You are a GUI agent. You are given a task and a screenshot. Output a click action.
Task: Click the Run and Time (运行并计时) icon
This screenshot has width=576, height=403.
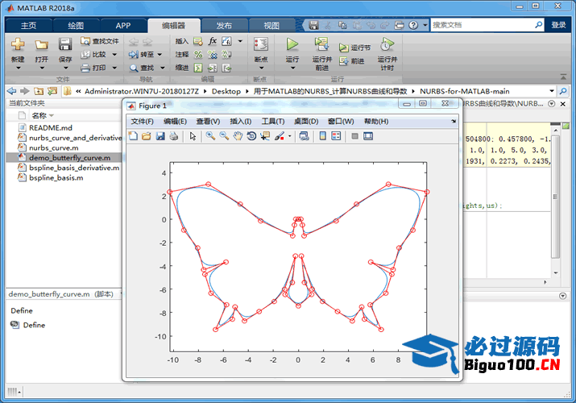[387, 44]
